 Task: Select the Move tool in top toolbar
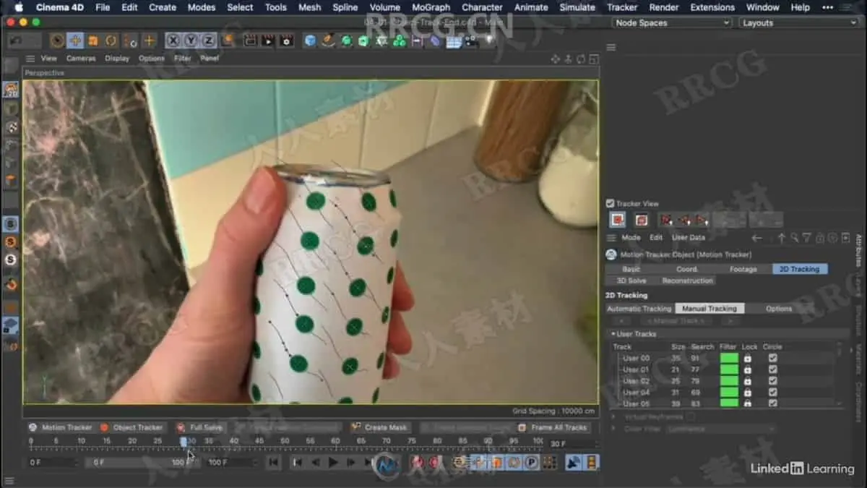coord(75,40)
